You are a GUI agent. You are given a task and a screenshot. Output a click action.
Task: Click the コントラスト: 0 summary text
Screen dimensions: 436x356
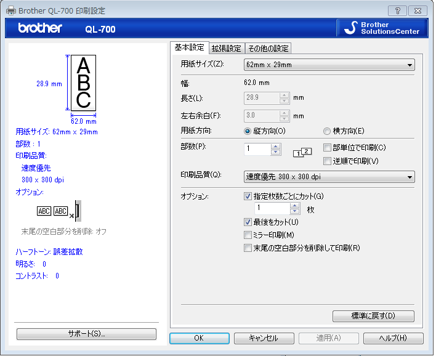pyautogui.click(x=38, y=276)
